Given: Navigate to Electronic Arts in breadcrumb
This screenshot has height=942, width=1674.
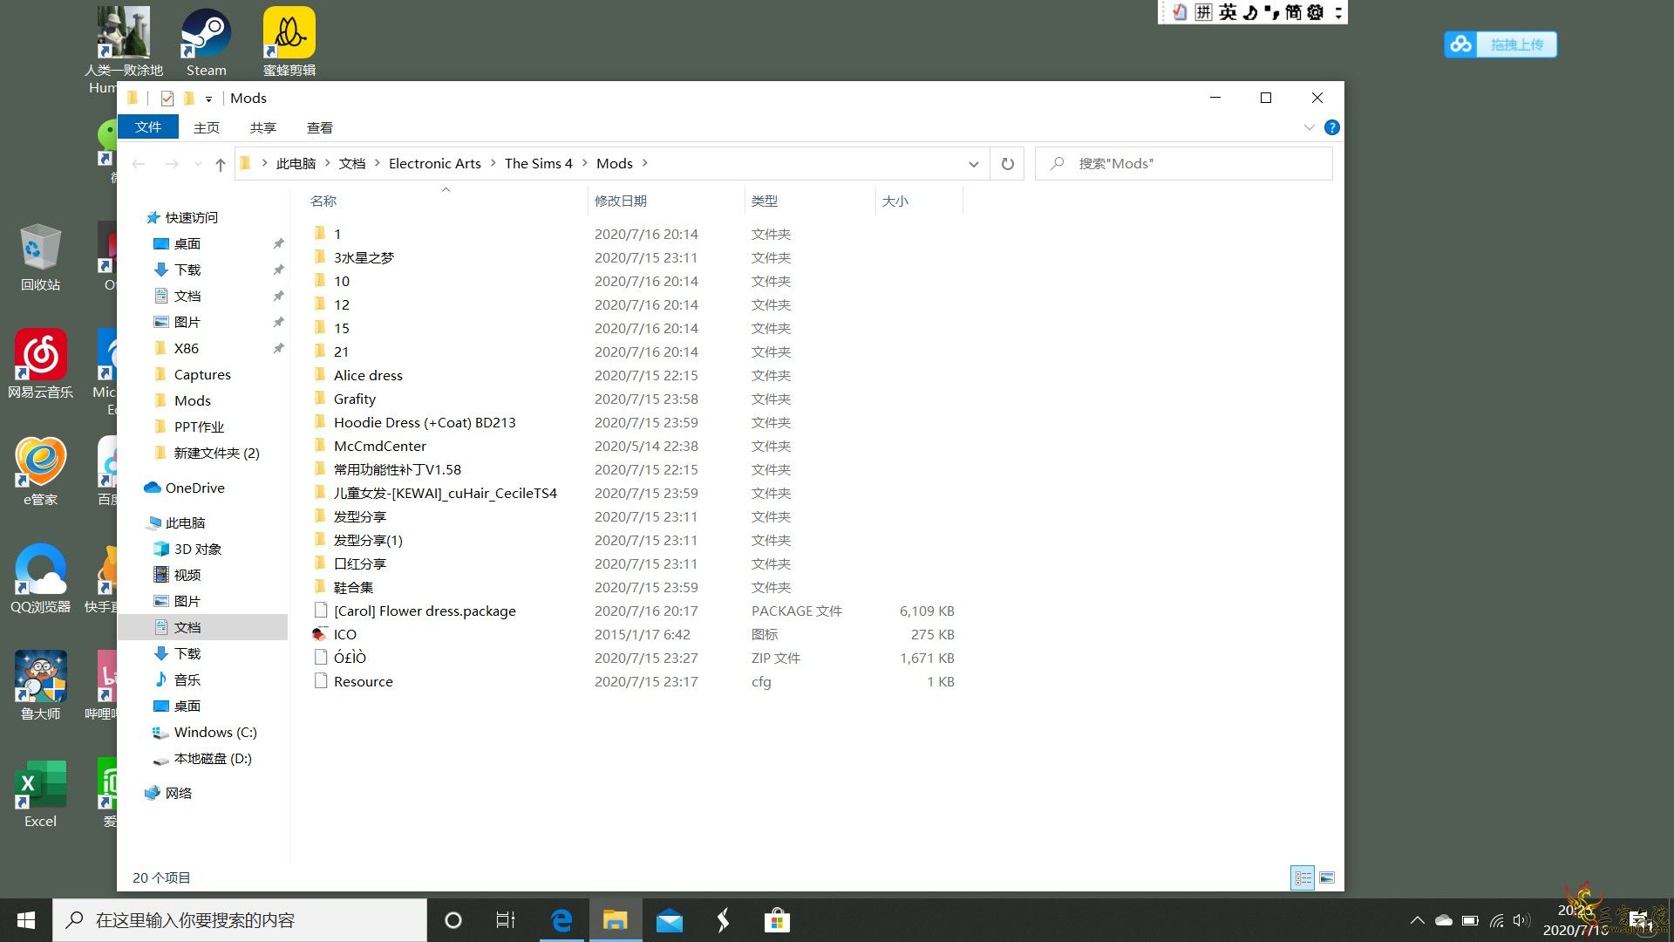Looking at the screenshot, I should (434, 163).
